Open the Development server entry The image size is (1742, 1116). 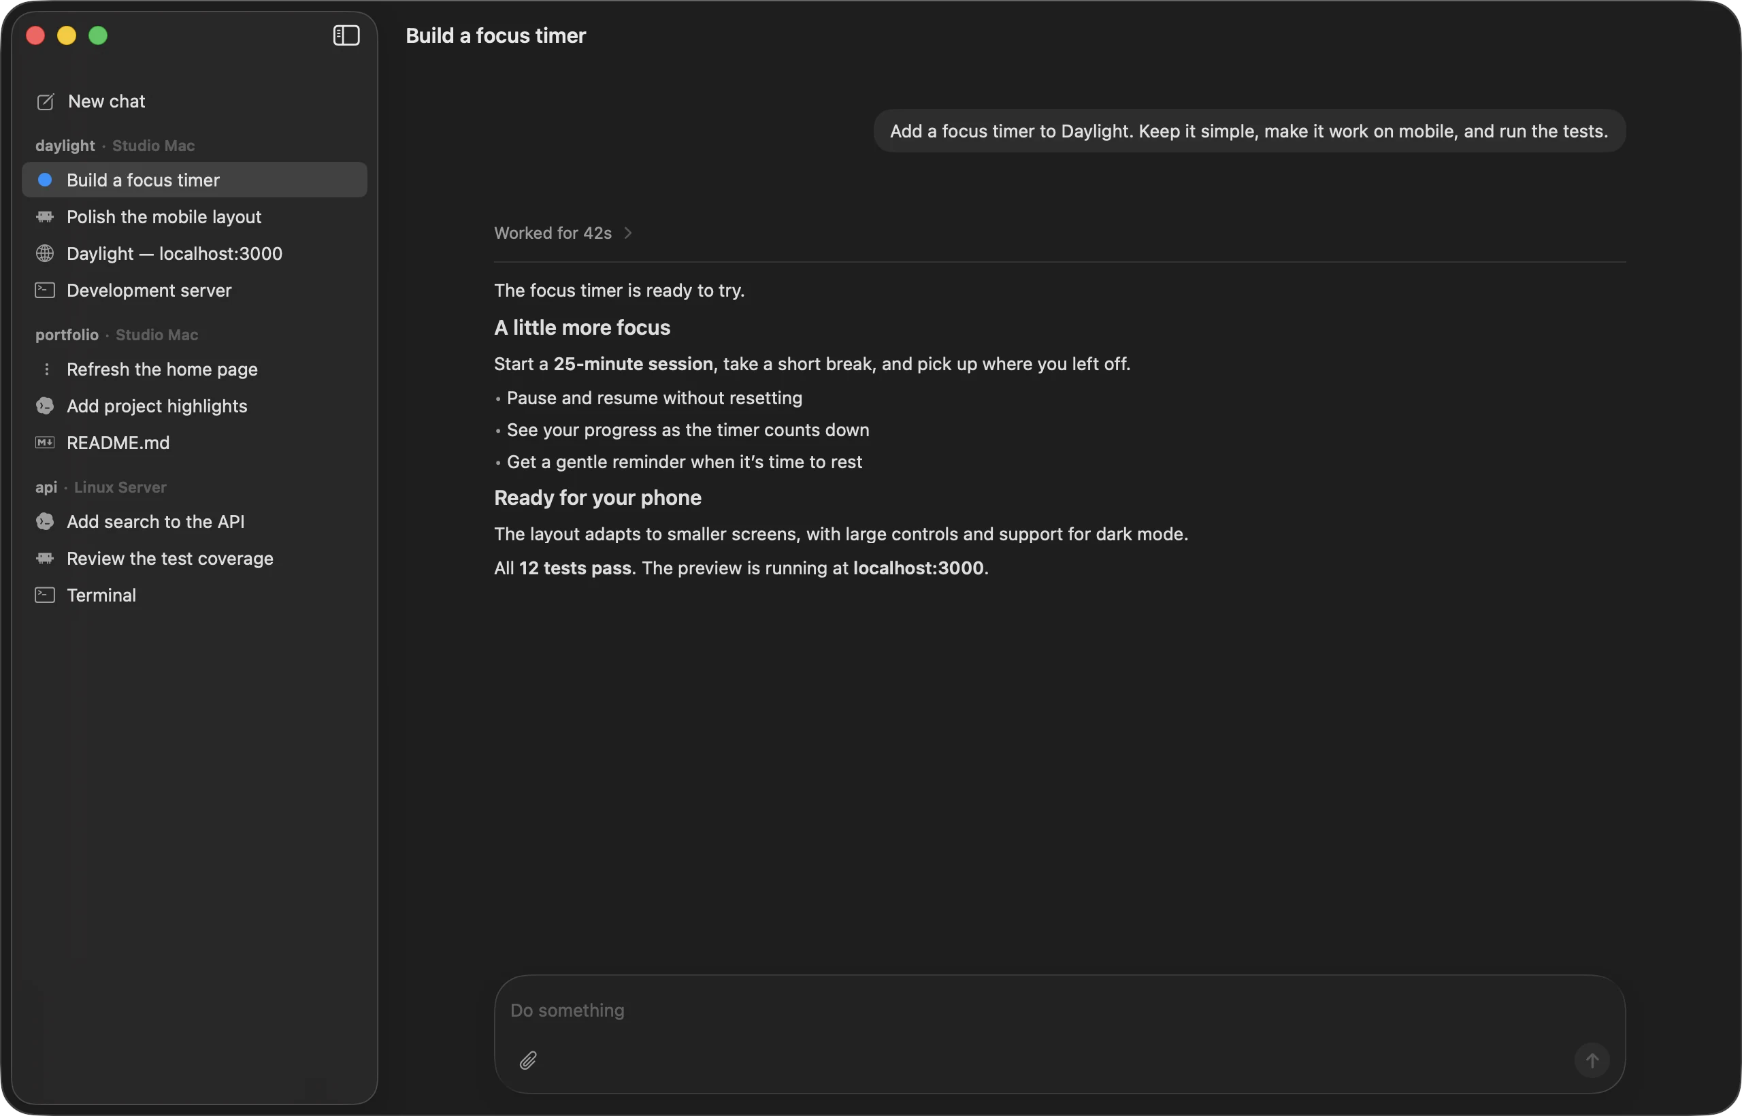tap(194, 291)
